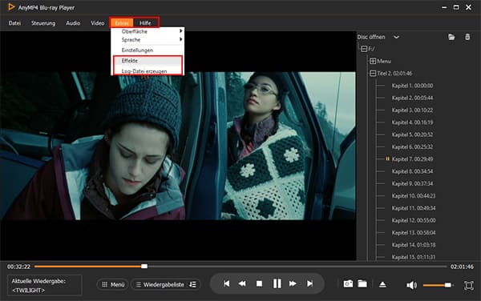
Task: Select Kapitel 9 00:37:34
Action: click(x=412, y=184)
